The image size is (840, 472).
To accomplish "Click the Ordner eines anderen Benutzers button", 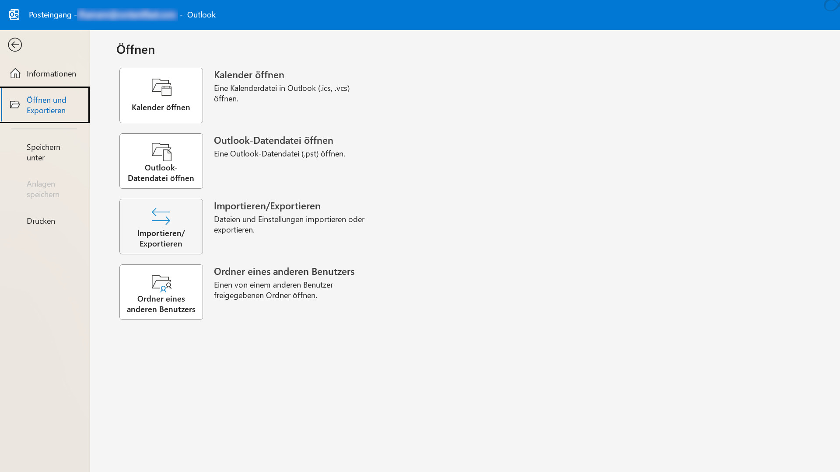I will pos(161,292).
